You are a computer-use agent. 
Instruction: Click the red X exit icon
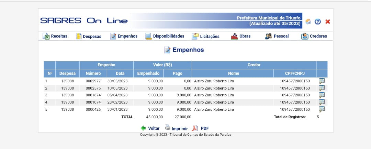327,22
